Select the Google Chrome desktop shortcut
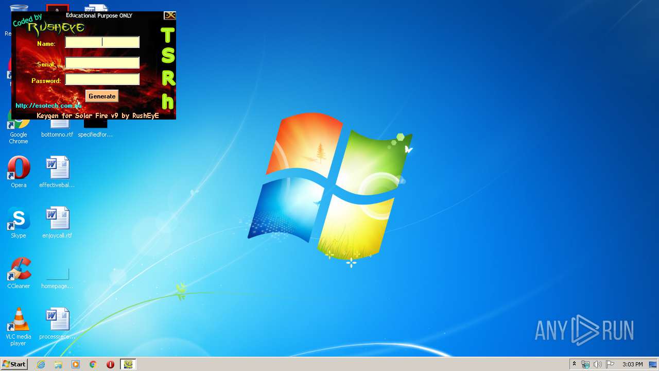This screenshot has height=371, width=659. click(x=19, y=130)
